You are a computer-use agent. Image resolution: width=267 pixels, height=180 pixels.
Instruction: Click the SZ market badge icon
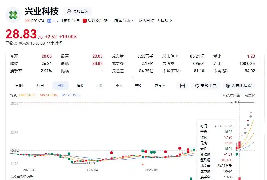[27, 21]
